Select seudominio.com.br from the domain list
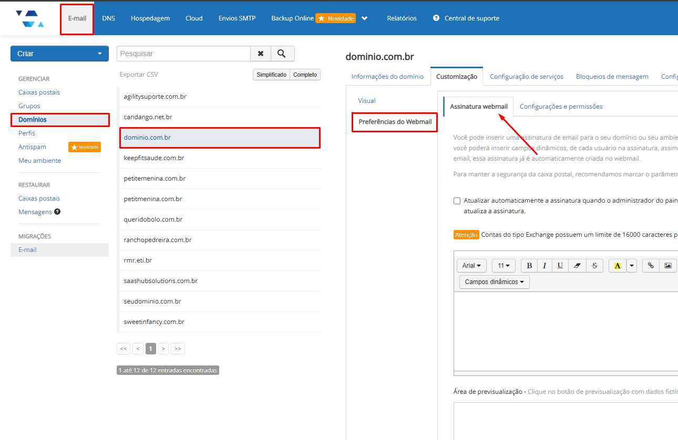This screenshot has width=678, height=440. (152, 301)
